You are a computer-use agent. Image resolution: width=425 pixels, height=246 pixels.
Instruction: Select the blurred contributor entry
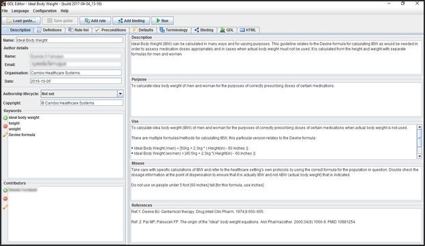(x=23, y=190)
